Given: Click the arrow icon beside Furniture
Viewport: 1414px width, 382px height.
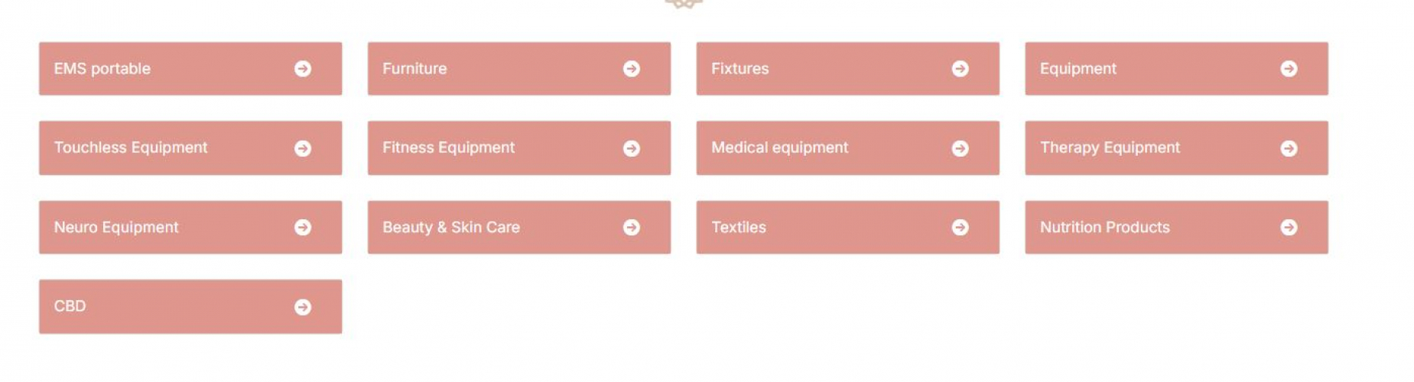Looking at the screenshot, I should [x=632, y=69].
